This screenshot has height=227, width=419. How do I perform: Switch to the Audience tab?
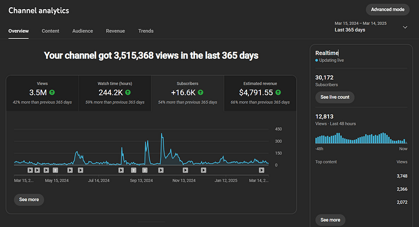tap(83, 31)
